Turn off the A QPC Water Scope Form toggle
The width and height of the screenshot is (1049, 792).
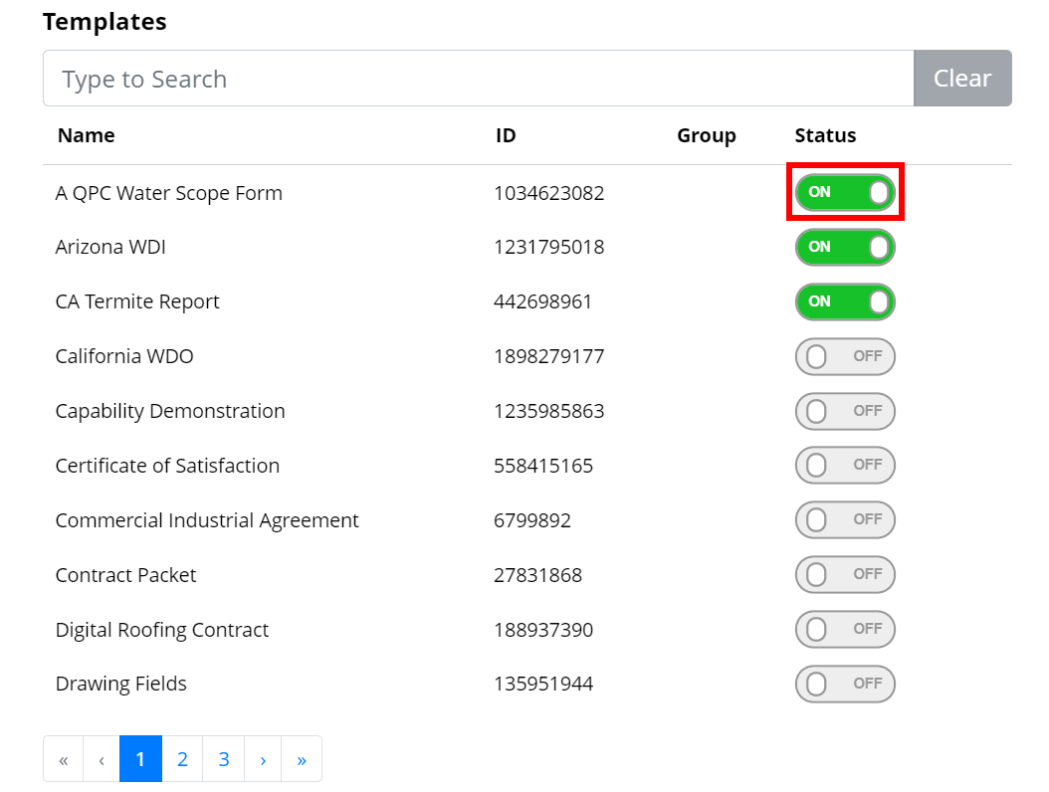[x=845, y=193]
